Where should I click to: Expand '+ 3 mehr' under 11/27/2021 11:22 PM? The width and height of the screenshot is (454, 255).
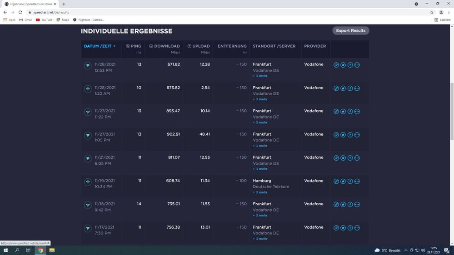point(260,123)
